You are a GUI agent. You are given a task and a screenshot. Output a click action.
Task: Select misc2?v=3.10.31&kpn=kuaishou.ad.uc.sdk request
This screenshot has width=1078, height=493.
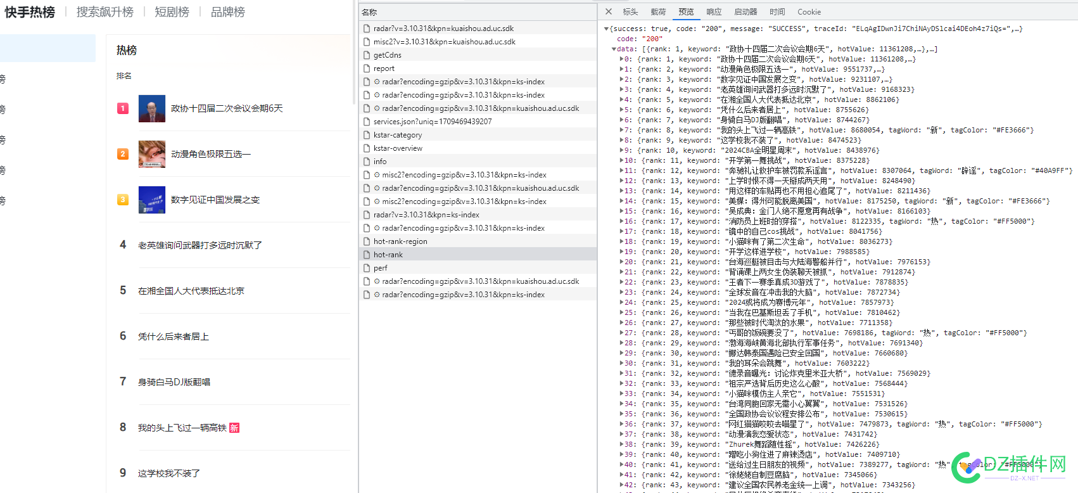pos(478,42)
